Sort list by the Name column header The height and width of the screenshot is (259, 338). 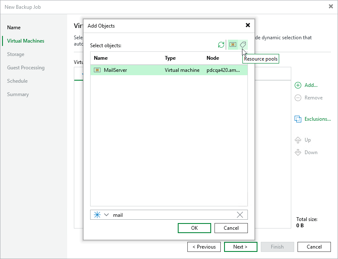(x=100, y=58)
